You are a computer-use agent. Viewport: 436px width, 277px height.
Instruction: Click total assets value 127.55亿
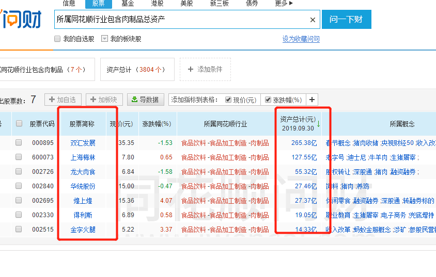point(304,157)
